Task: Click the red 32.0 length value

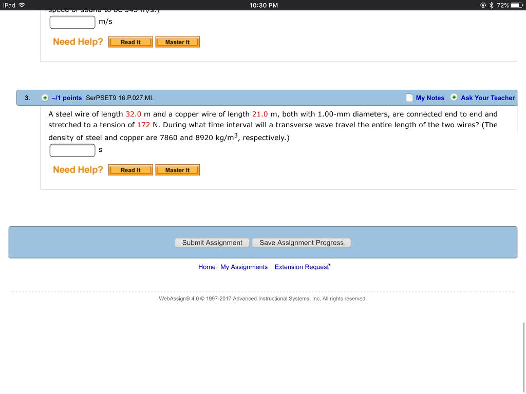Action: 134,114
